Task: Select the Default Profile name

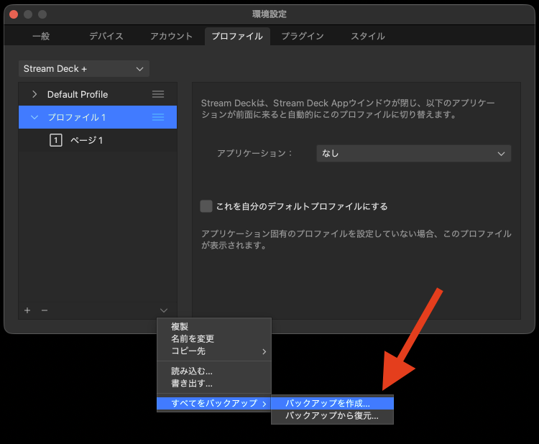Action: (x=78, y=94)
